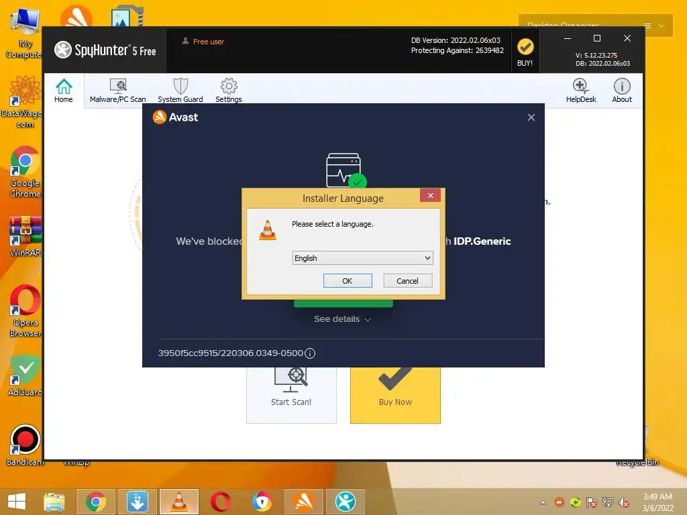Expand See details in Avast popup
This screenshot has width=687, height=515.
pyautogui.click(x=342, y=319)
